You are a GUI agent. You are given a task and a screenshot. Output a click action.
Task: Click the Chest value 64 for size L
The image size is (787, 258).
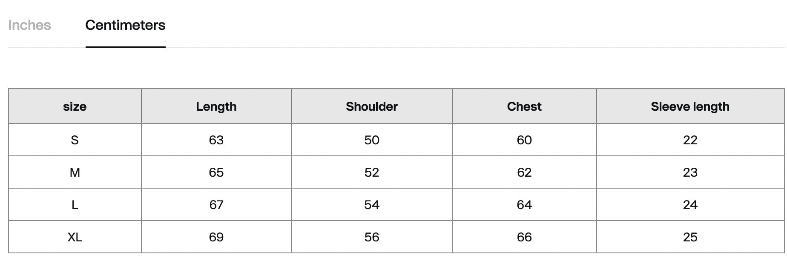(x=524, y=205)
